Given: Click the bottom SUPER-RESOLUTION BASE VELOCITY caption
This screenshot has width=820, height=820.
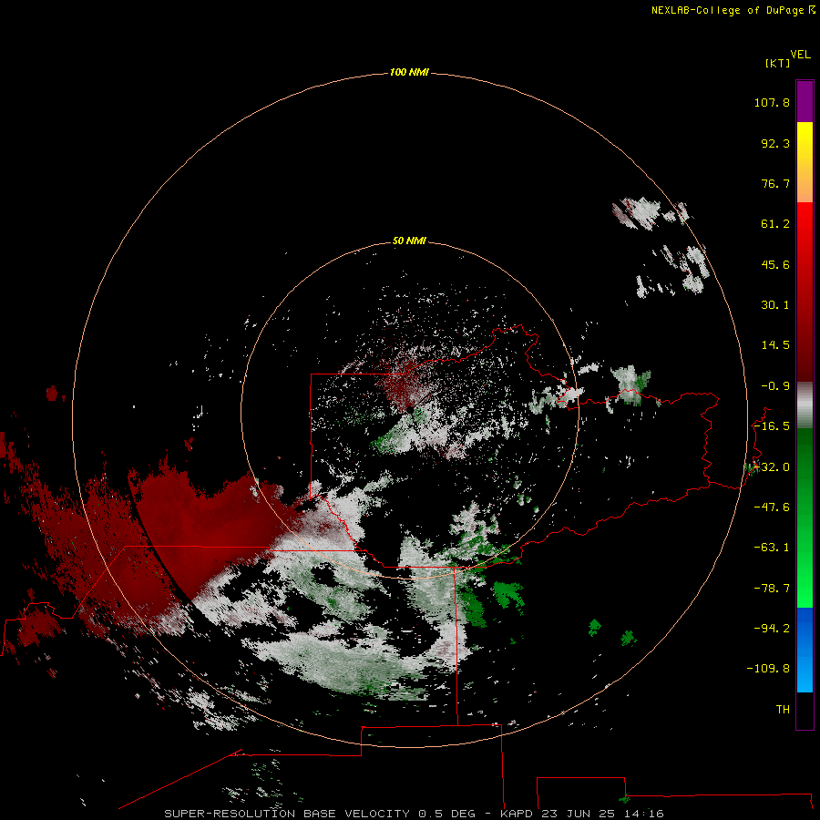Looking at the screenshot, I should pos(415,814).
